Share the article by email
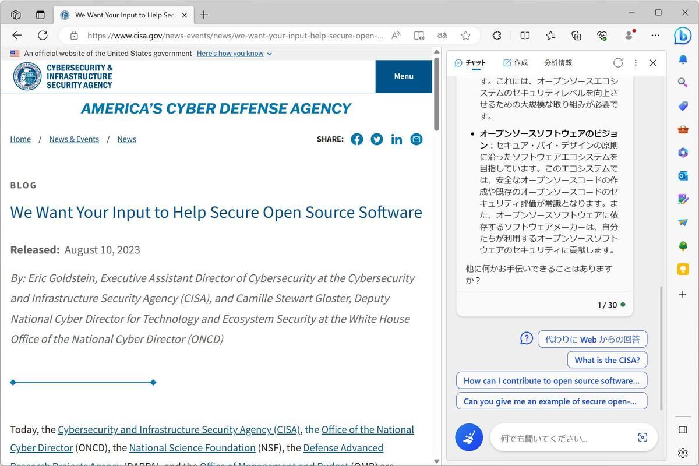The image size is (699, 466). pos(416,139)
